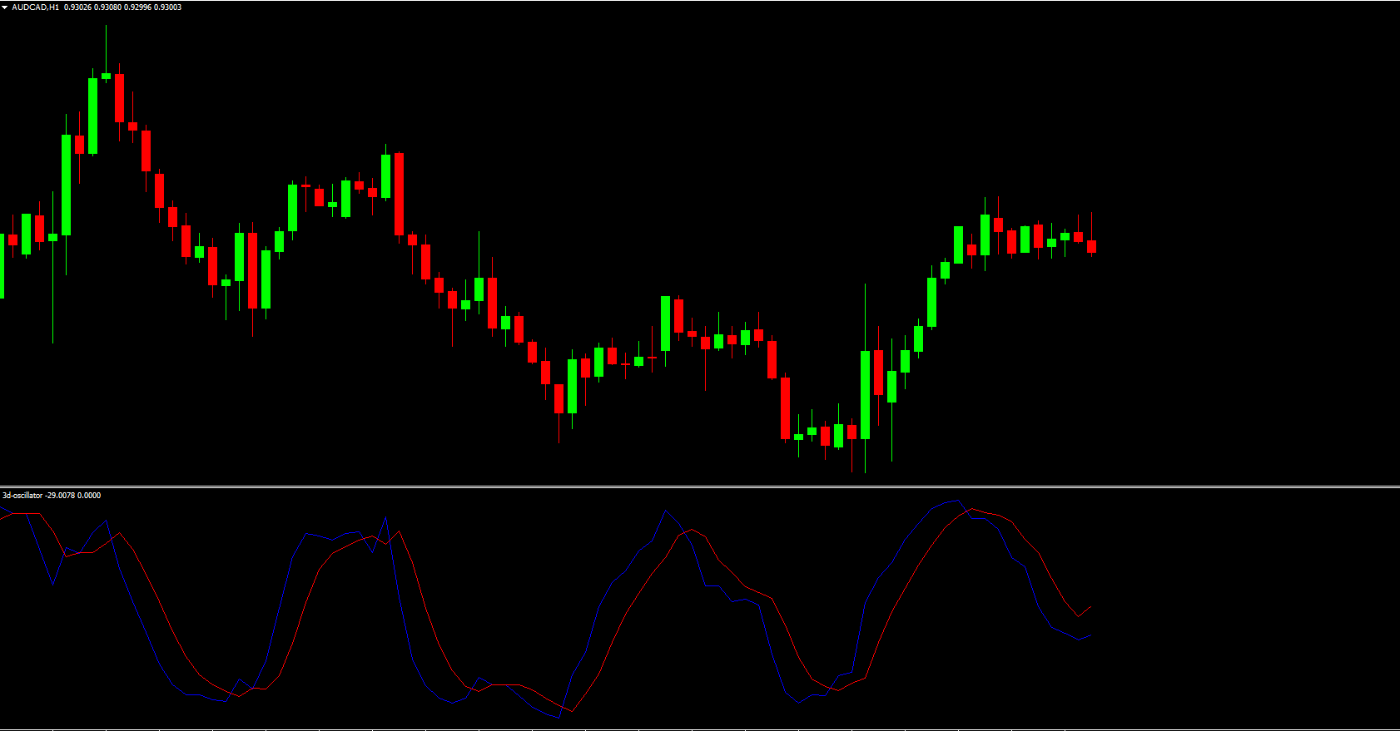Click the right end of red oscillator line
This screenshot has height=731, width=1400.
point(1090,607)
